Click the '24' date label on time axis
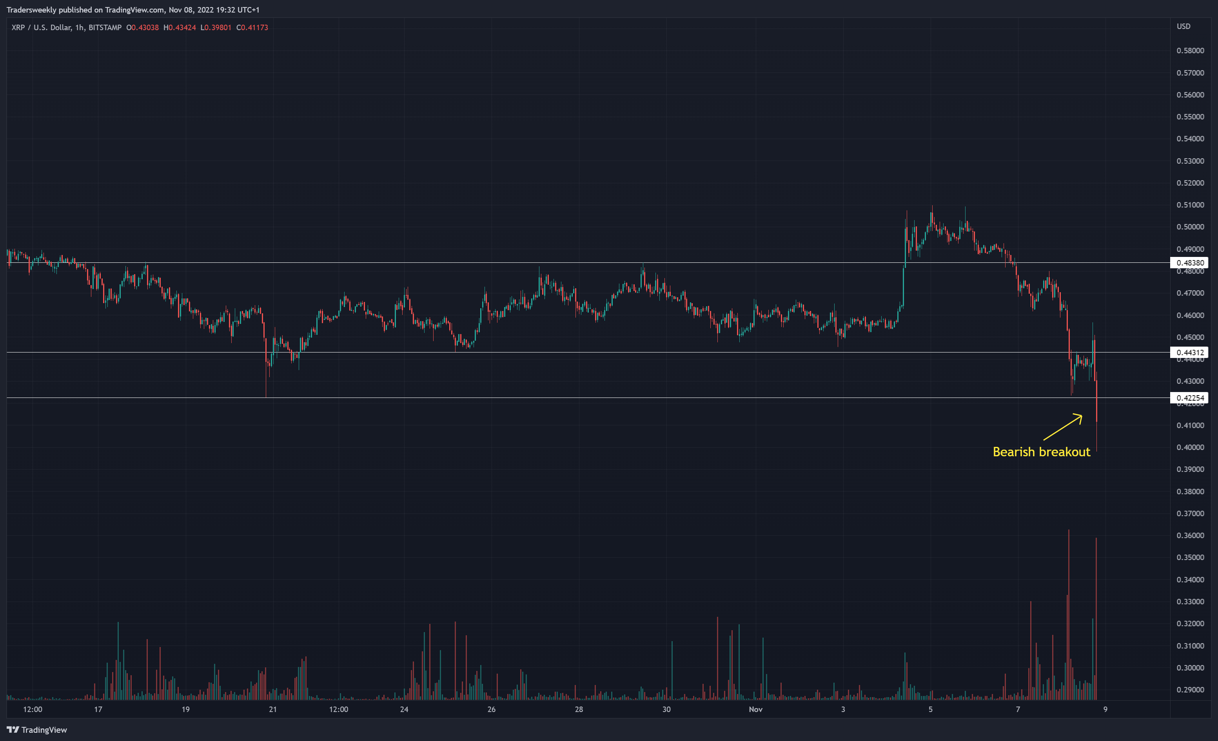This screenshot has width=1218, height=741. (x=404, y=709)
